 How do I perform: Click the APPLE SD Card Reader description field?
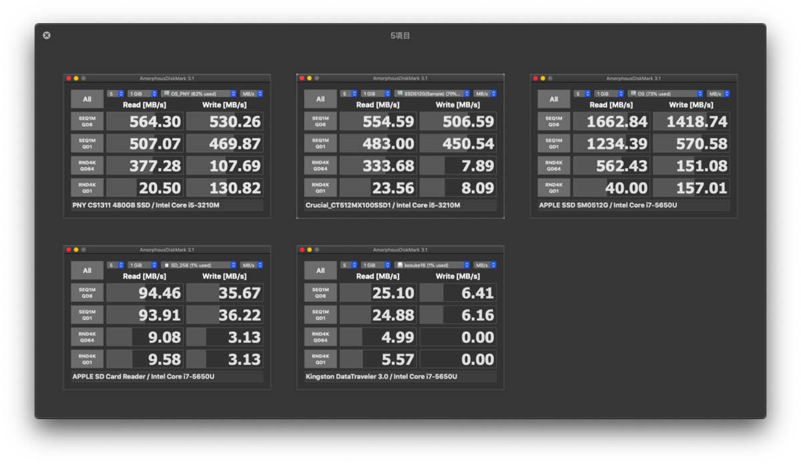pyautogui.click(x=167, y=377)
